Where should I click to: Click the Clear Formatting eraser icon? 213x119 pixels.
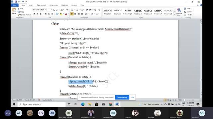(x=67, y=10)
